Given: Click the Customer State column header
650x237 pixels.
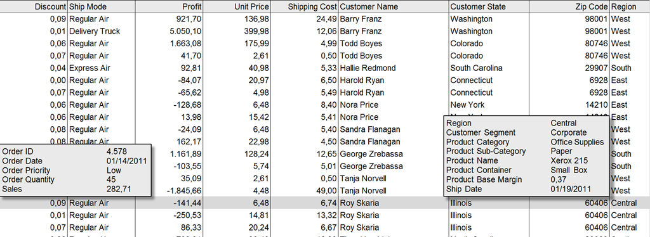Looking at the screenshot, I should tap(489, 6).
